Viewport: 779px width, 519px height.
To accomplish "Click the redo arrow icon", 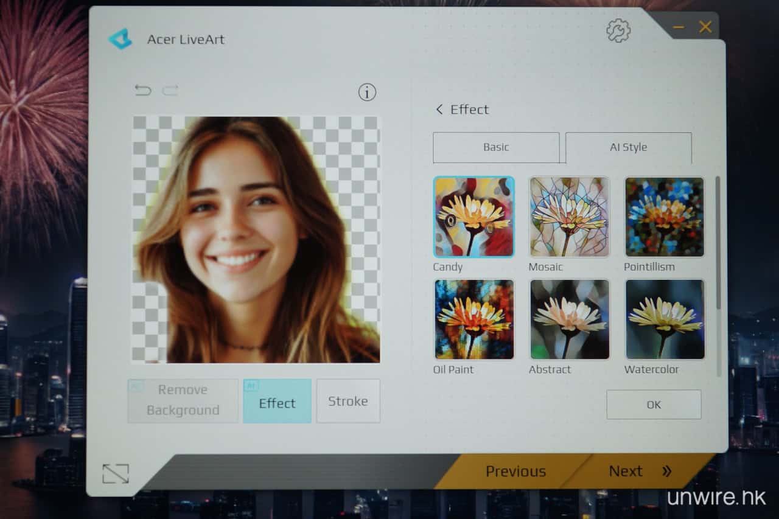I will pyautogui.click(x=170, y=91).
